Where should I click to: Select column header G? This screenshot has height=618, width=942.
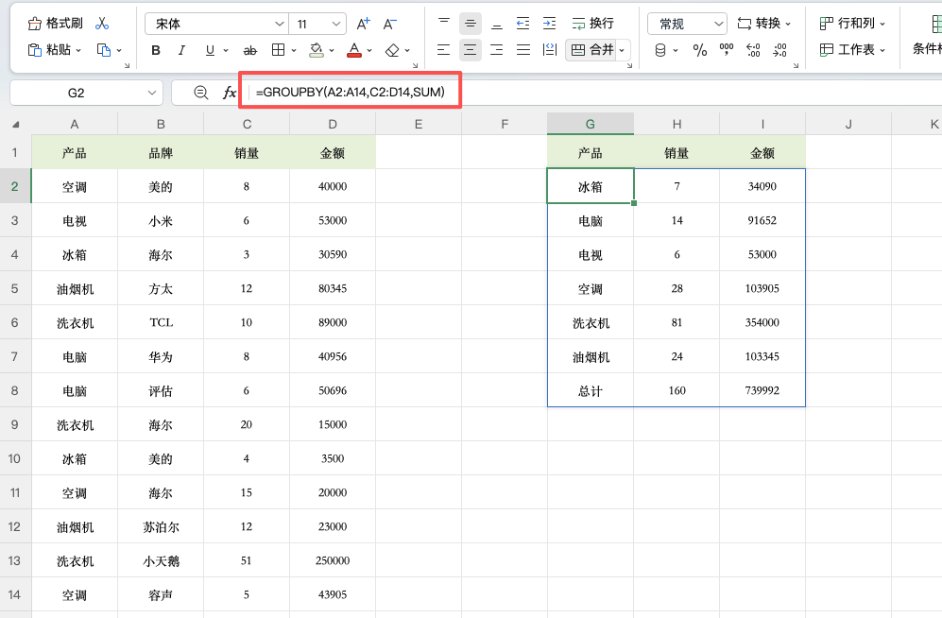(590, 124)
